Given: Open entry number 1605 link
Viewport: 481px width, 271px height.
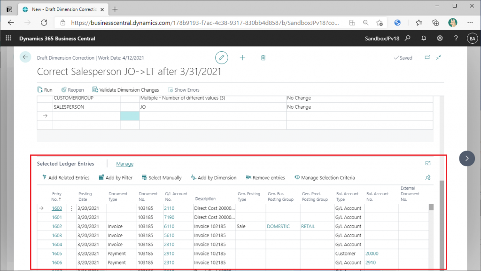Looking at the screenshot, I should coord(57,254).
